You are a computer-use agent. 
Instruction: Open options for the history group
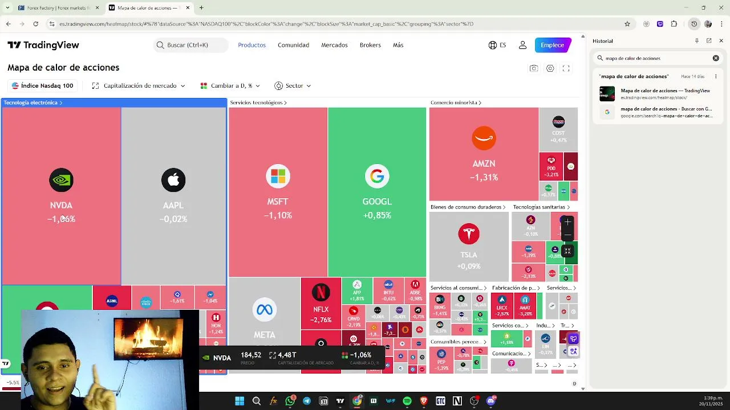pos(715,76)
